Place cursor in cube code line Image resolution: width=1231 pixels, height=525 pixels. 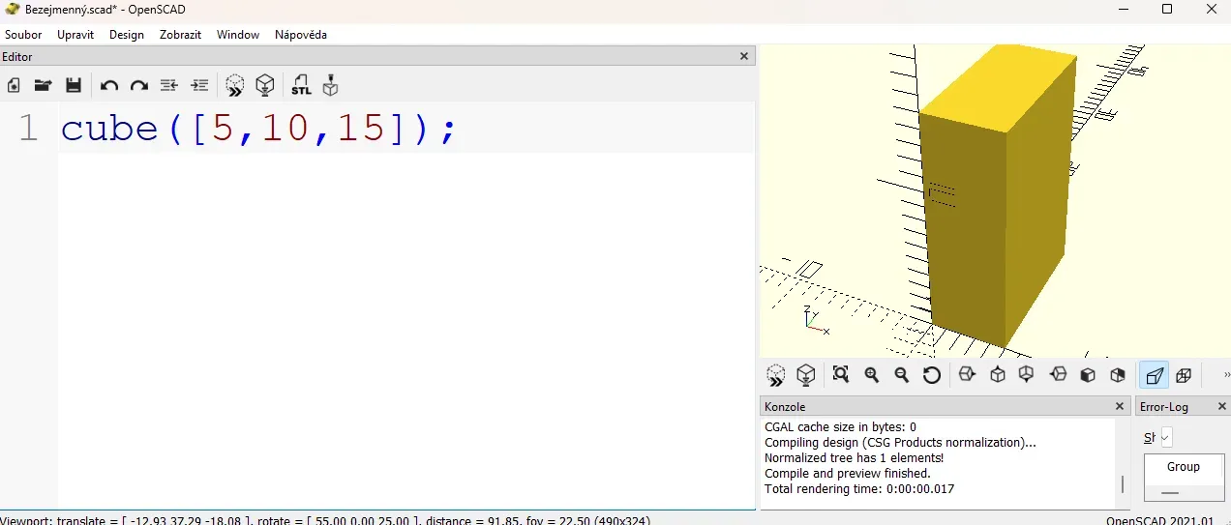(x=257, y=128)
